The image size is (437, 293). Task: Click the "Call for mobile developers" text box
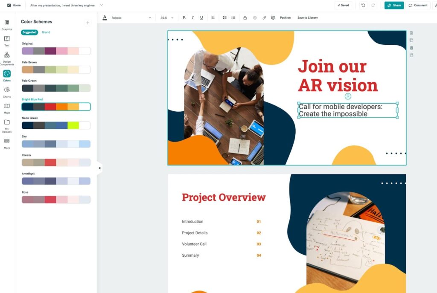pyautogui.click(x=348, y=110)
